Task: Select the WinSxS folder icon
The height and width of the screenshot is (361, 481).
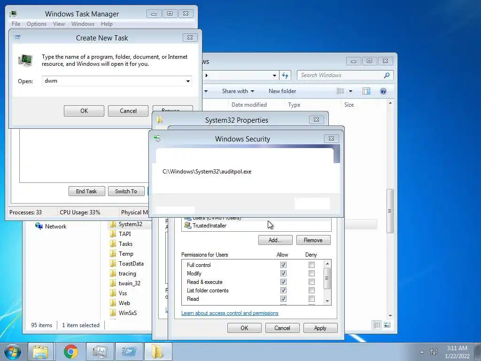Action: 113,313
